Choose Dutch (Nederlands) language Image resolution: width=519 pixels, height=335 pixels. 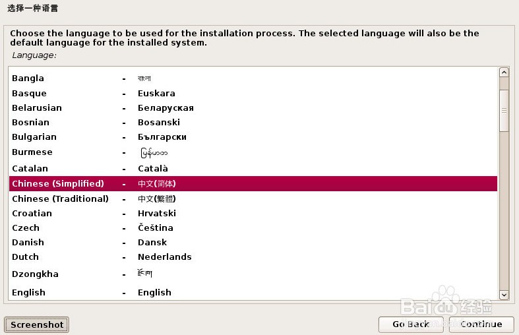click(x=25, y=257)
